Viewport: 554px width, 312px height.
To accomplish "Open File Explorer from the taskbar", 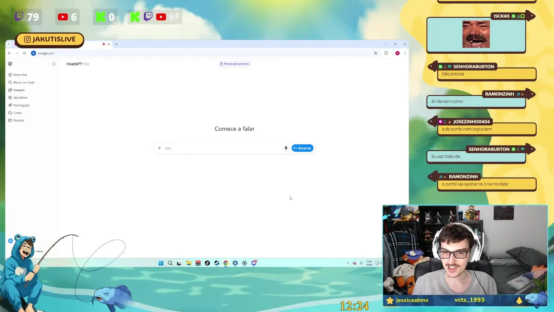I will coord(189,263).
